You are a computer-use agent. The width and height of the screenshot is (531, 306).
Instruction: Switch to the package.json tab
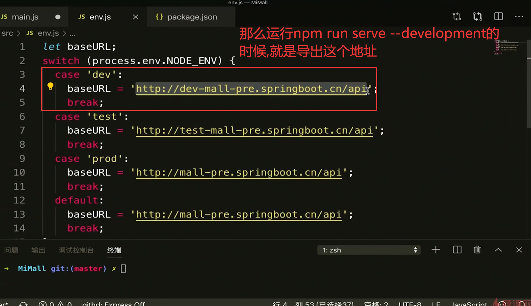click(x=192, y=17)
